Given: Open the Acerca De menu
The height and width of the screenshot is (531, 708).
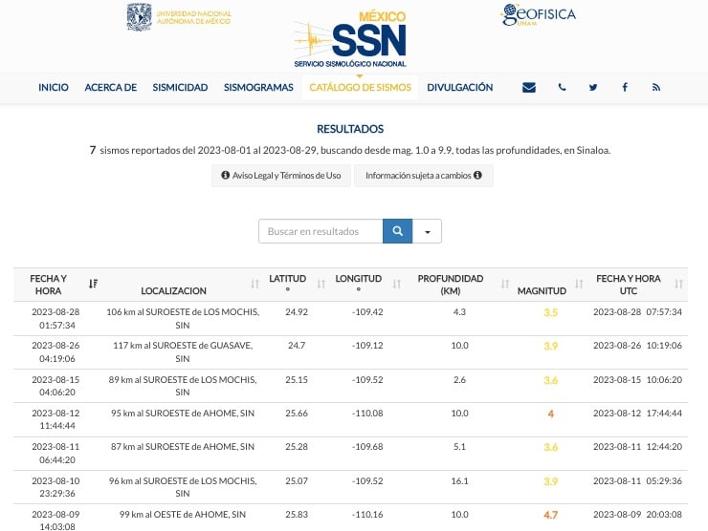Looking at the screenshot, I should (111, 88).
